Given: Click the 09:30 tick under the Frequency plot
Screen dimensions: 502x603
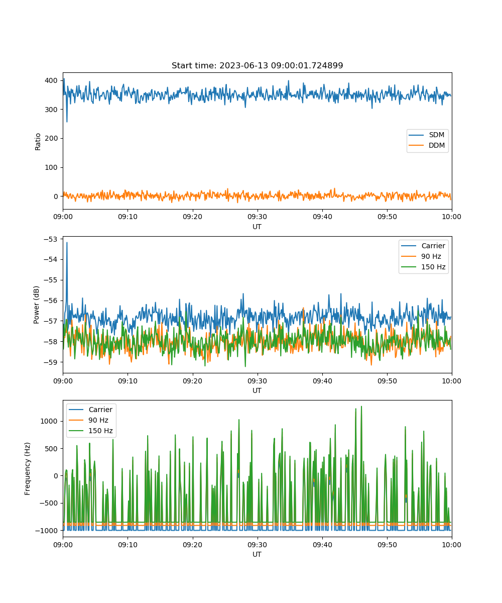Looking at the screenshot, I should pos(257,544).
